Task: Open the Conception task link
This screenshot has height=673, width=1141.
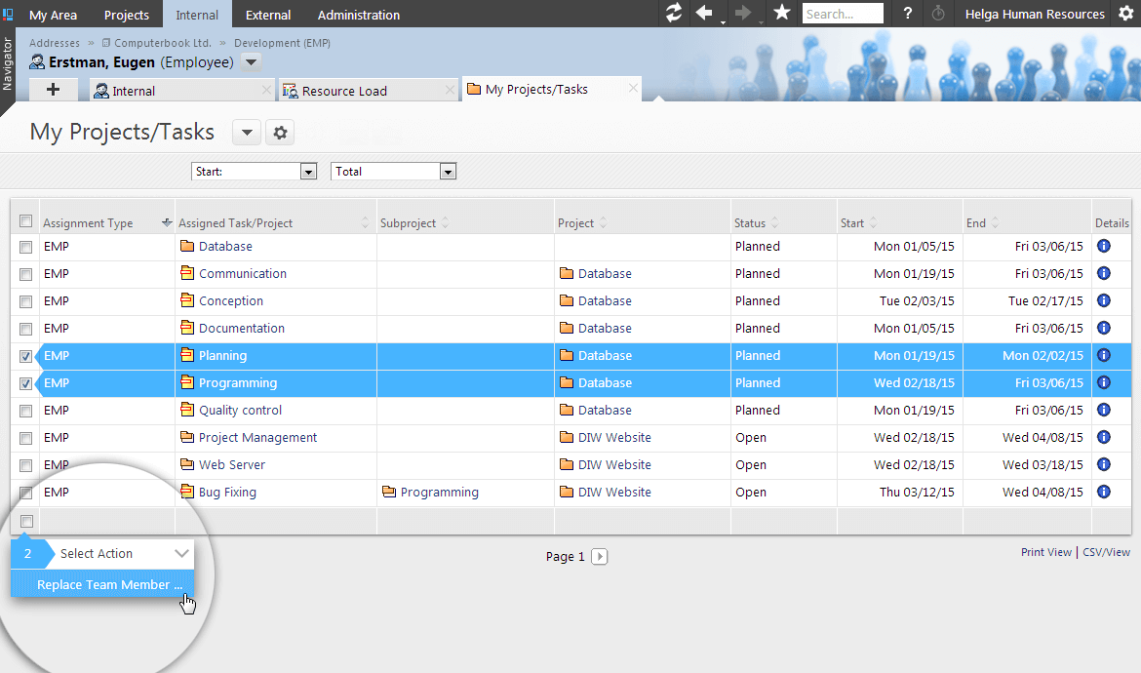Action: coord(231,300)
